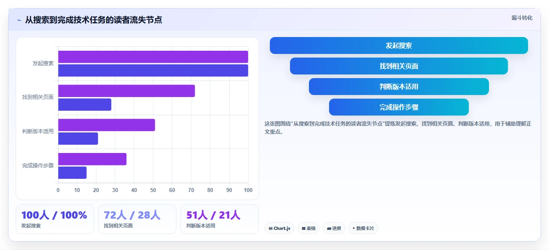This screenshot has width=549, height=250.
Task: Click the blue 找到相关页面 bar at 28
Action: [x=85, y=105]
